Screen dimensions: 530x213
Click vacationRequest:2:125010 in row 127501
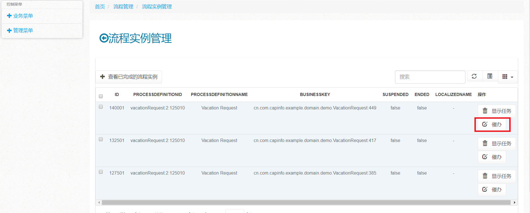[x=157, y=173]
